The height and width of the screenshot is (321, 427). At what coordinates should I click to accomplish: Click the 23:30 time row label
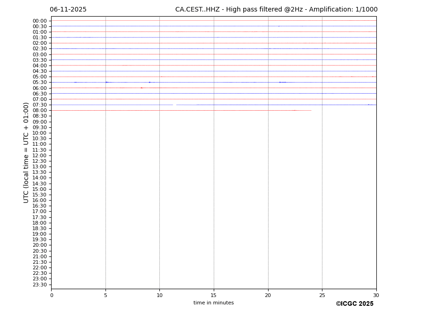pos(40,285)
